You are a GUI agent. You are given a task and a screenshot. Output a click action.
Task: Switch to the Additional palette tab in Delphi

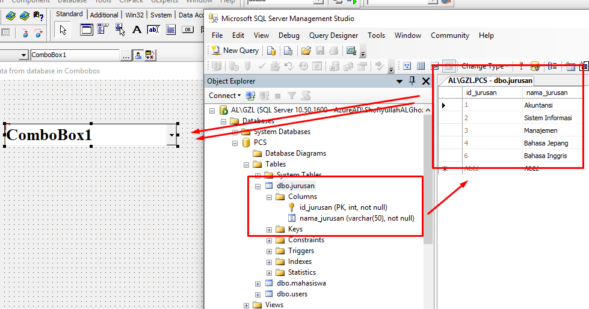click(x=104, y=14)
